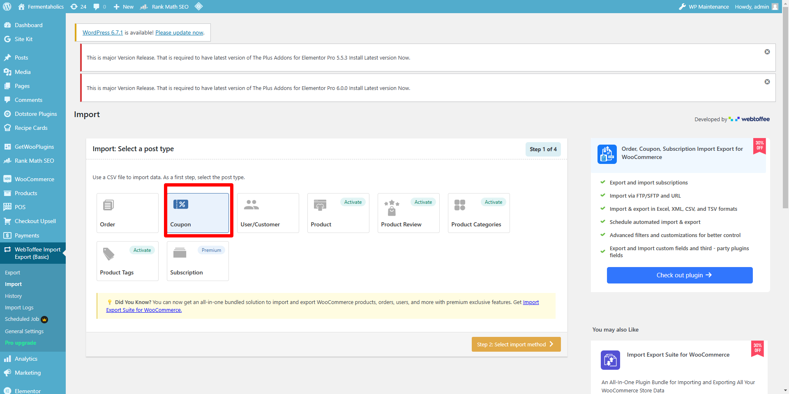The height and width of the screenshot is (394, 789).
Task: Click the WebToffee Import Export icon
Action: [7, 249]
